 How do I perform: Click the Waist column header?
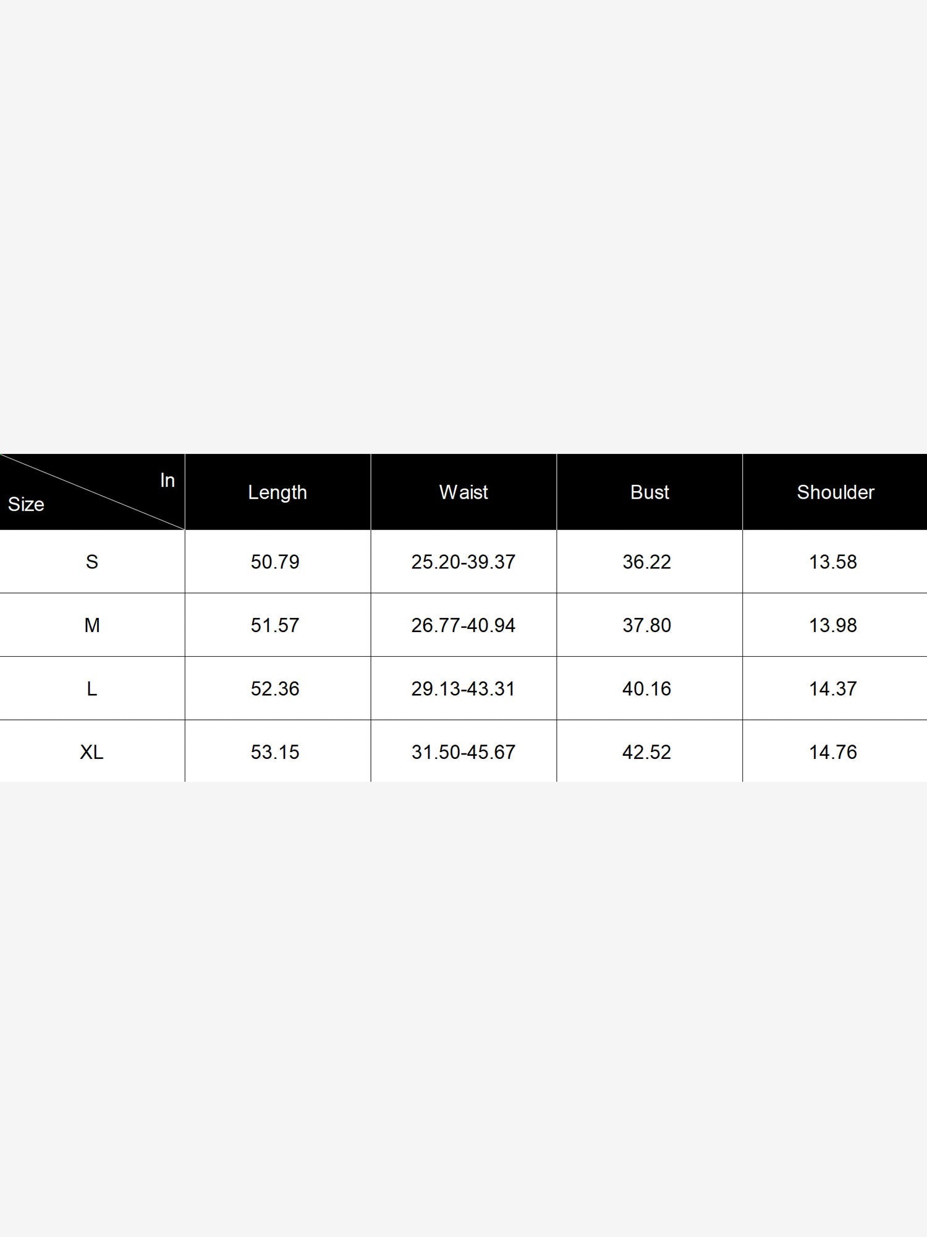coord(463,492)
